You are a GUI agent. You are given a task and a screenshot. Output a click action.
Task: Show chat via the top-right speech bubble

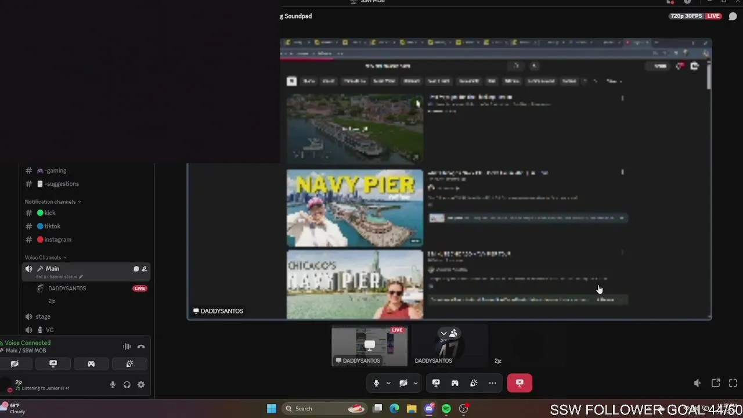click(x=733, y=16)
